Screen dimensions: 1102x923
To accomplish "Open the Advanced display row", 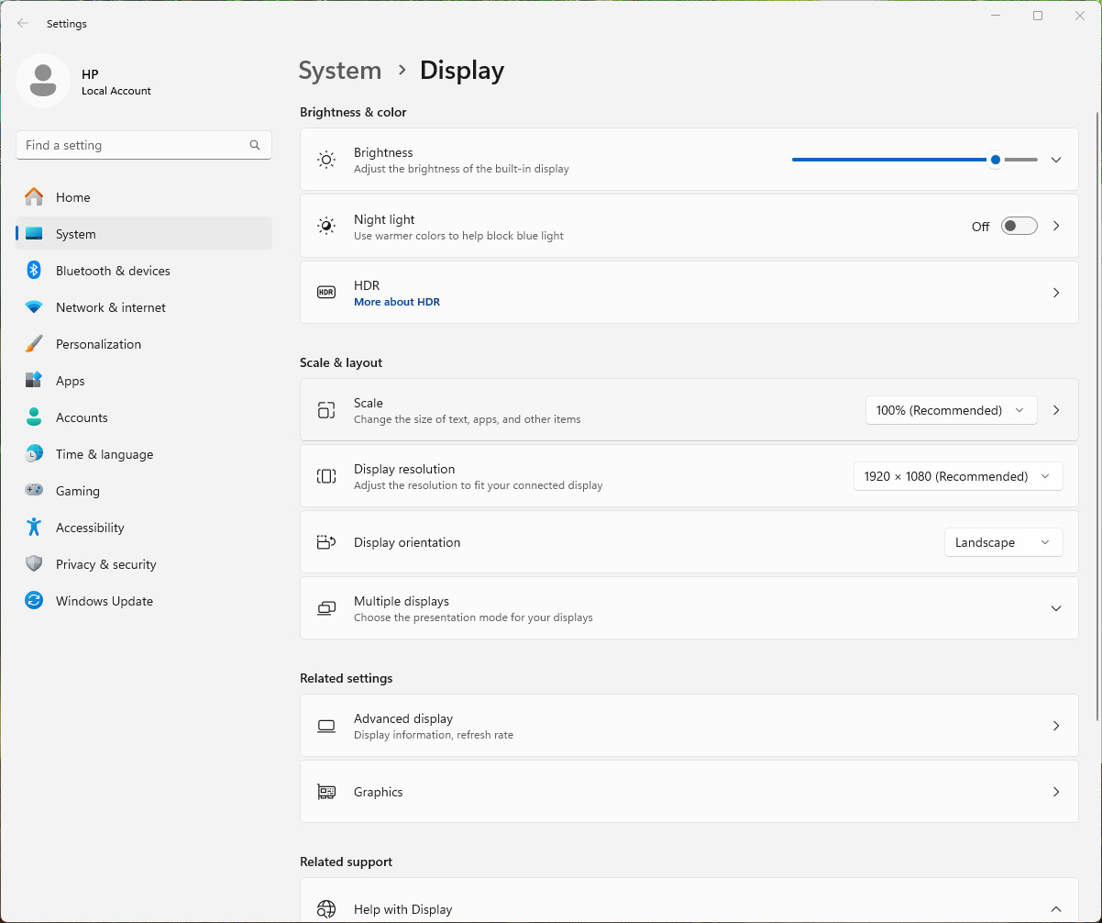I will [689, 726].
